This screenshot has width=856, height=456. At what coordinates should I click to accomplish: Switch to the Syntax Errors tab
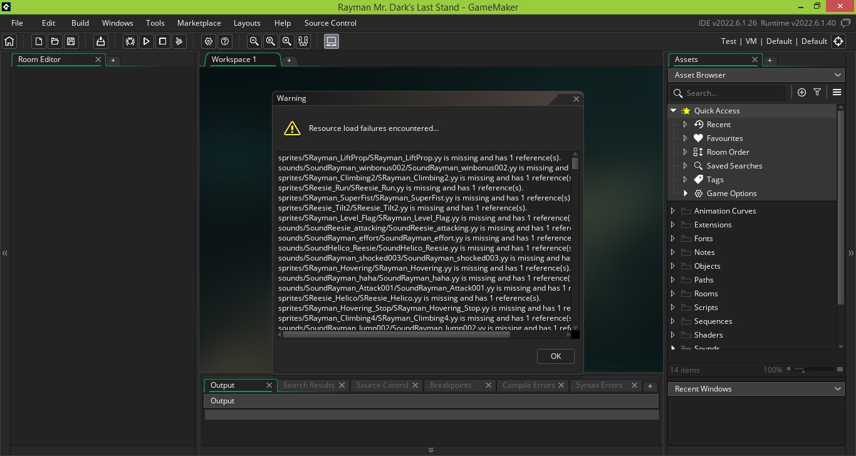pyautogui.click(x=599, y=385)
